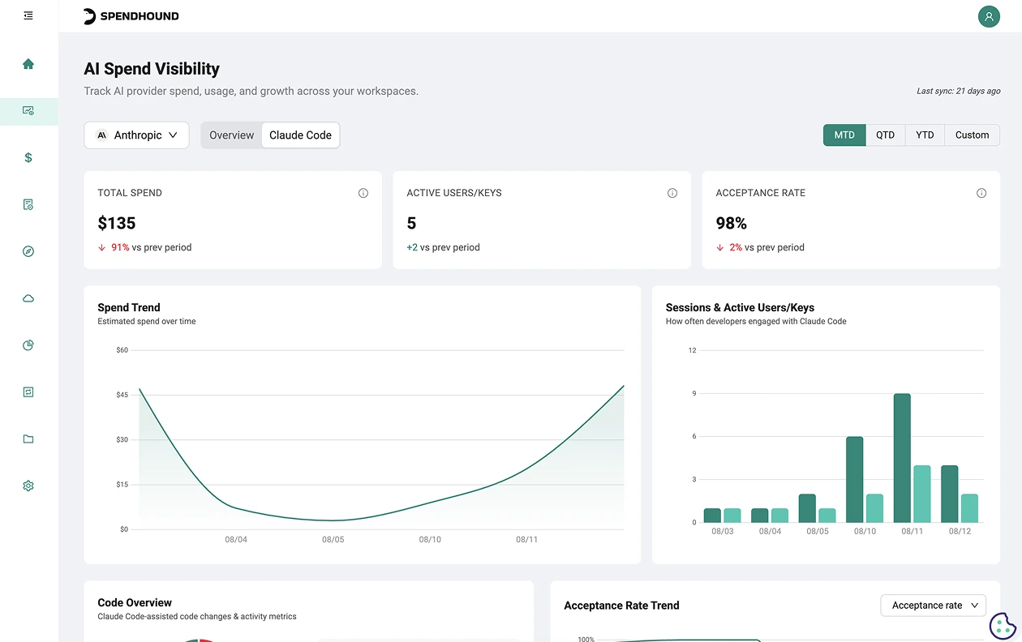Click the Acceptance Rate info icon

pos(981,193)
